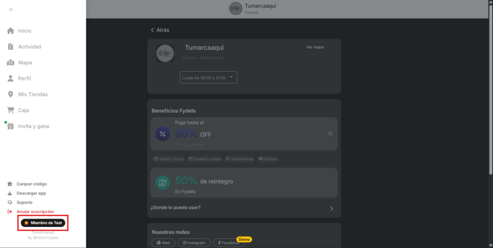Click the Atrás back link text
This screenshot has width=493, height=248.
[x=163, y=30]
